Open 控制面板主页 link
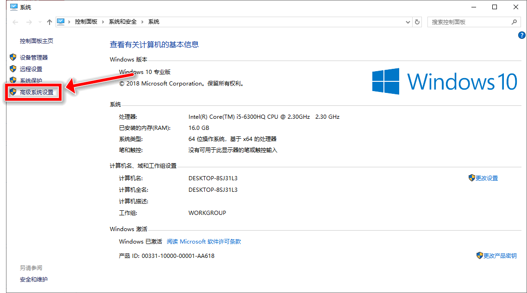This screenshot has height=293, width=527. coord(36,41)
